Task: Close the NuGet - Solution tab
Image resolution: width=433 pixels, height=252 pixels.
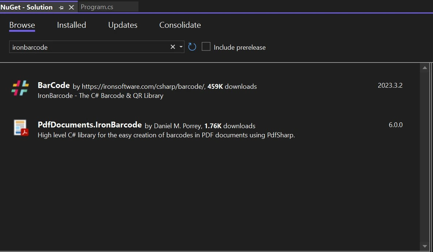Action: [x=71, y=7]
